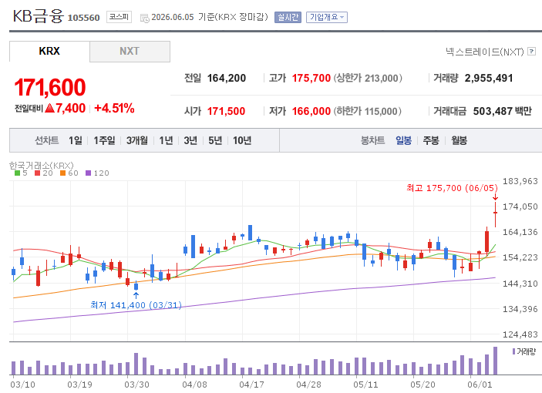Click the 최고 175,700 (06/05) annotation
The image size is (542, 393).
tap(452, 188)
